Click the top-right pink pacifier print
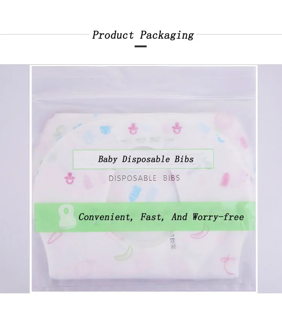This screenshot has height=317, width=282. coord(177,128)
